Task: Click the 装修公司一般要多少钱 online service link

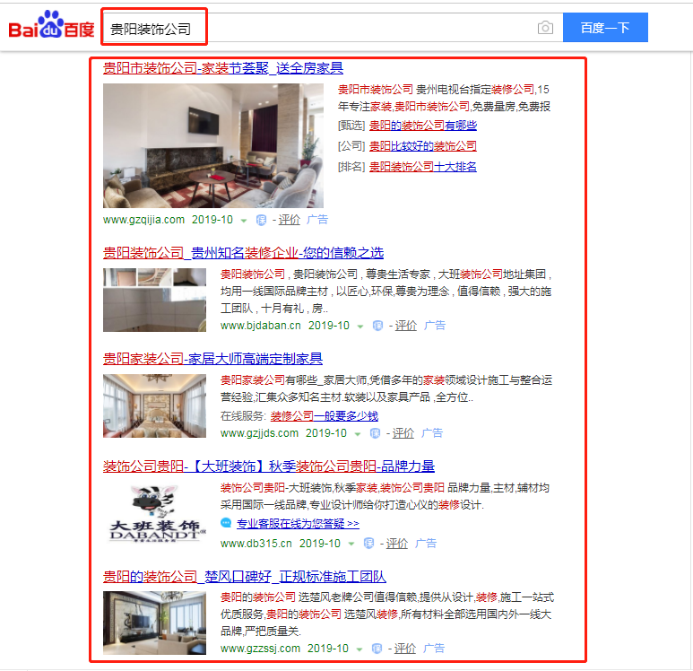Action: [x=324, y=416]
